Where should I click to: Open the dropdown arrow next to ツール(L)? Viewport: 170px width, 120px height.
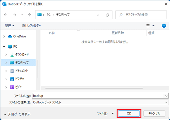[113, 114]
